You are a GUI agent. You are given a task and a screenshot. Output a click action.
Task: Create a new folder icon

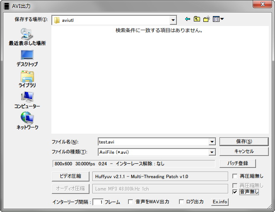[206, 19]
